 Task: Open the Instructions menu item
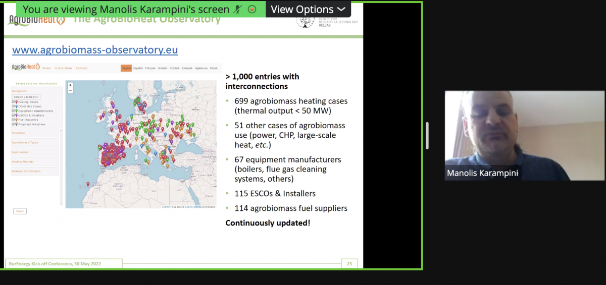(63, 68)
